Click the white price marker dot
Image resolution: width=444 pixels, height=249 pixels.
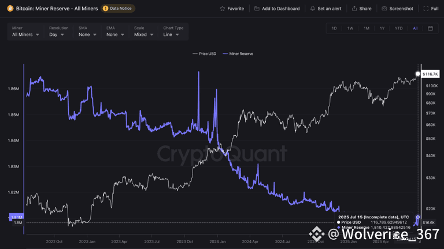click(x=417, y=74)
